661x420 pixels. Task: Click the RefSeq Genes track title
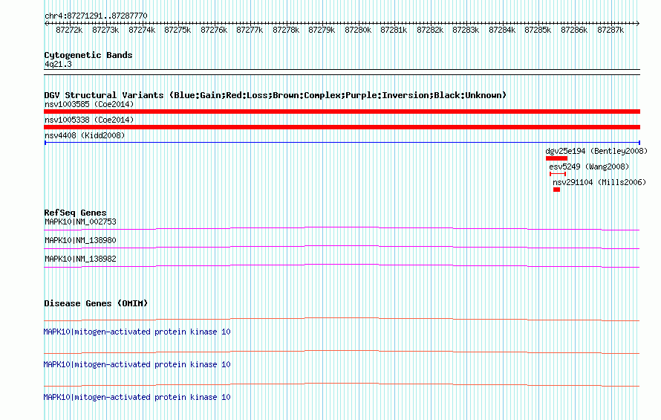click(x=76, y=213)
